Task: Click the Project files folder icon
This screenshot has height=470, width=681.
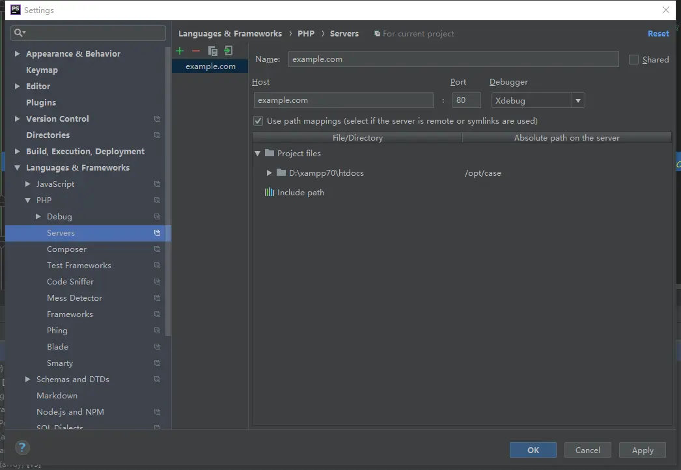Action: pos(270,153)
